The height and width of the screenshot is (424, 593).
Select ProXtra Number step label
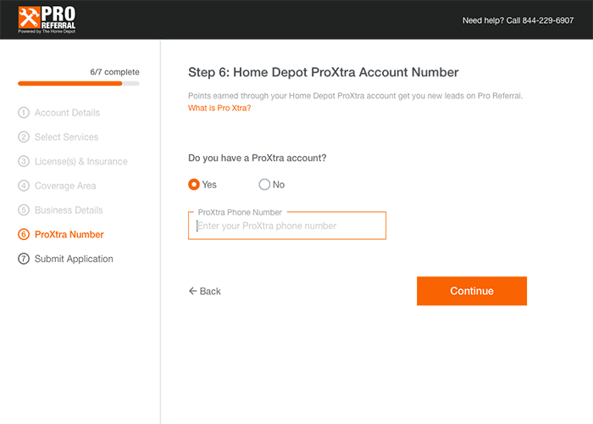(69, 234)
